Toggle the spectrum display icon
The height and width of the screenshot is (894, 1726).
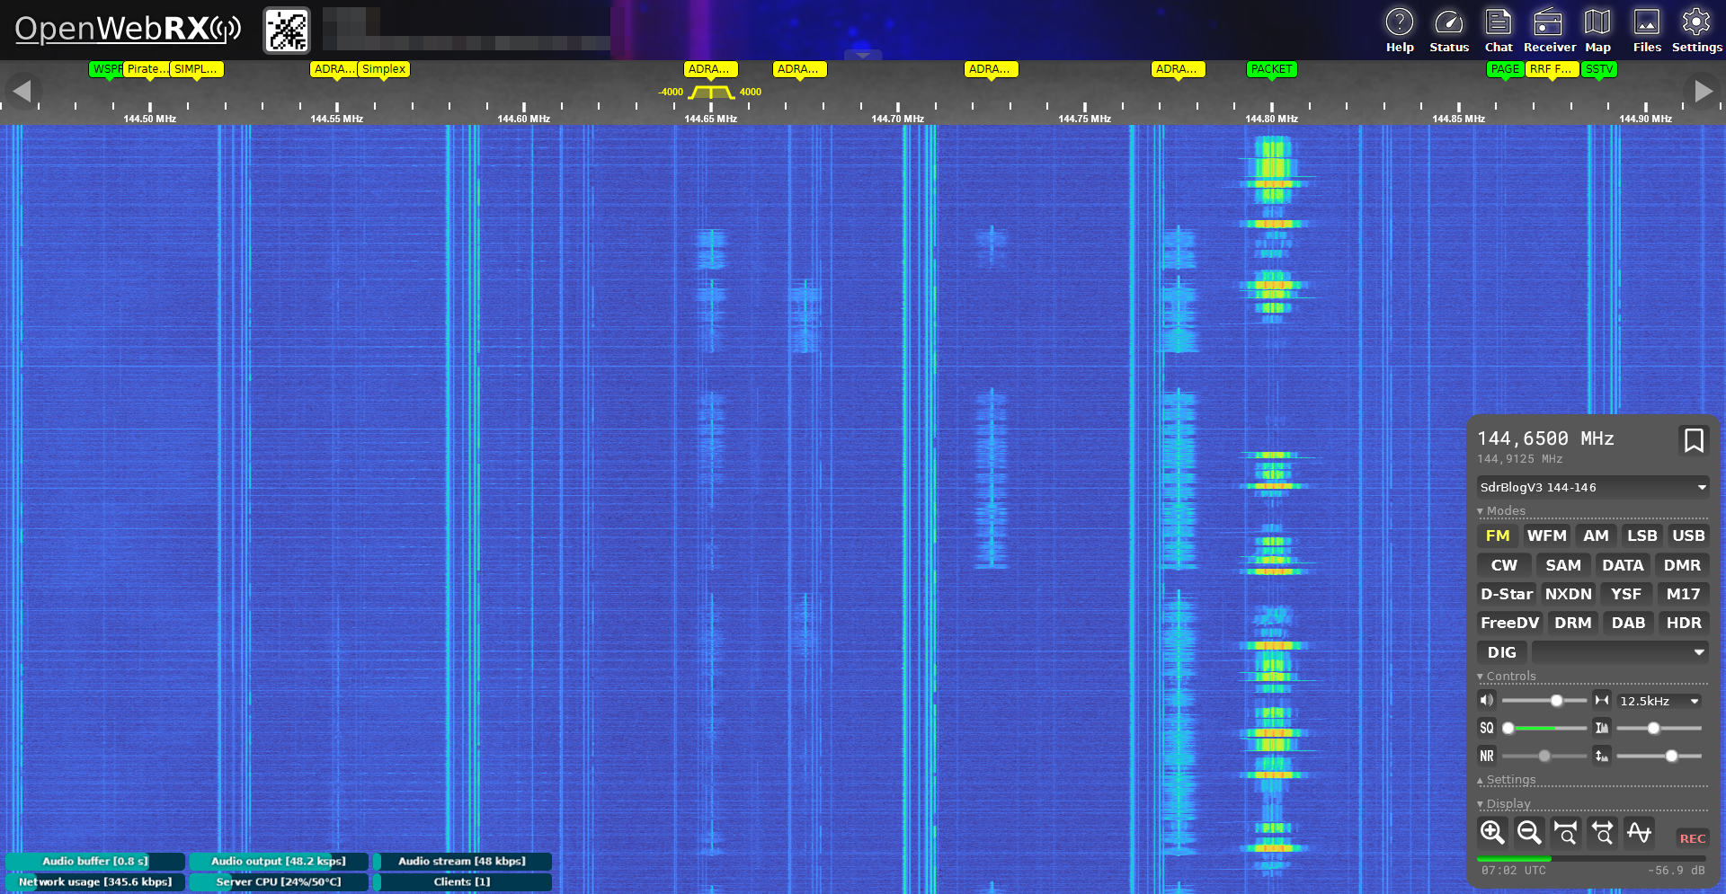coord(1639,833)
